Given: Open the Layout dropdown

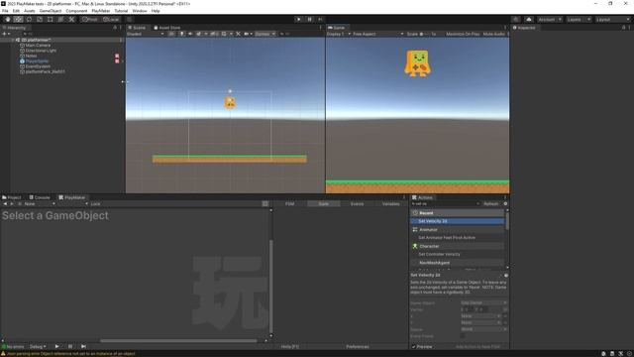Looking at the screenshot, I should point(612,19).
